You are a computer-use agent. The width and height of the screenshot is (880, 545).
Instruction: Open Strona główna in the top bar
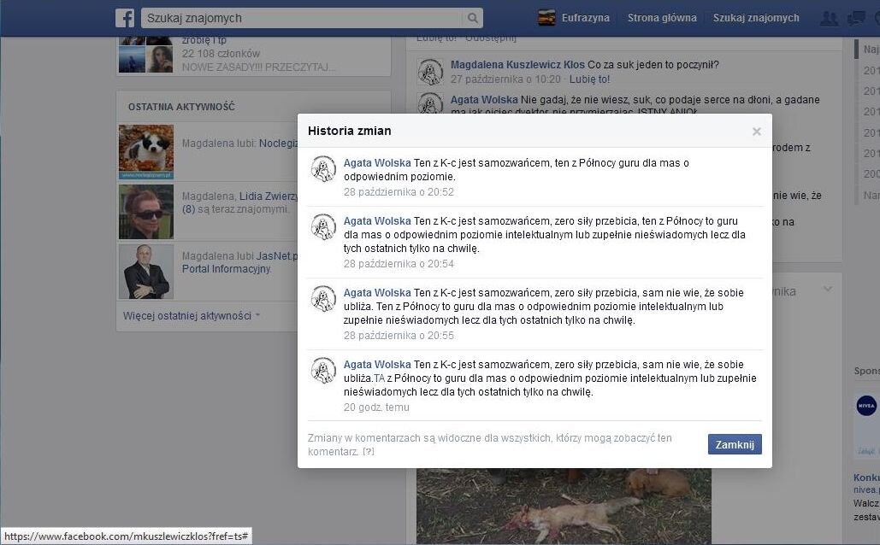pos(662,18)
